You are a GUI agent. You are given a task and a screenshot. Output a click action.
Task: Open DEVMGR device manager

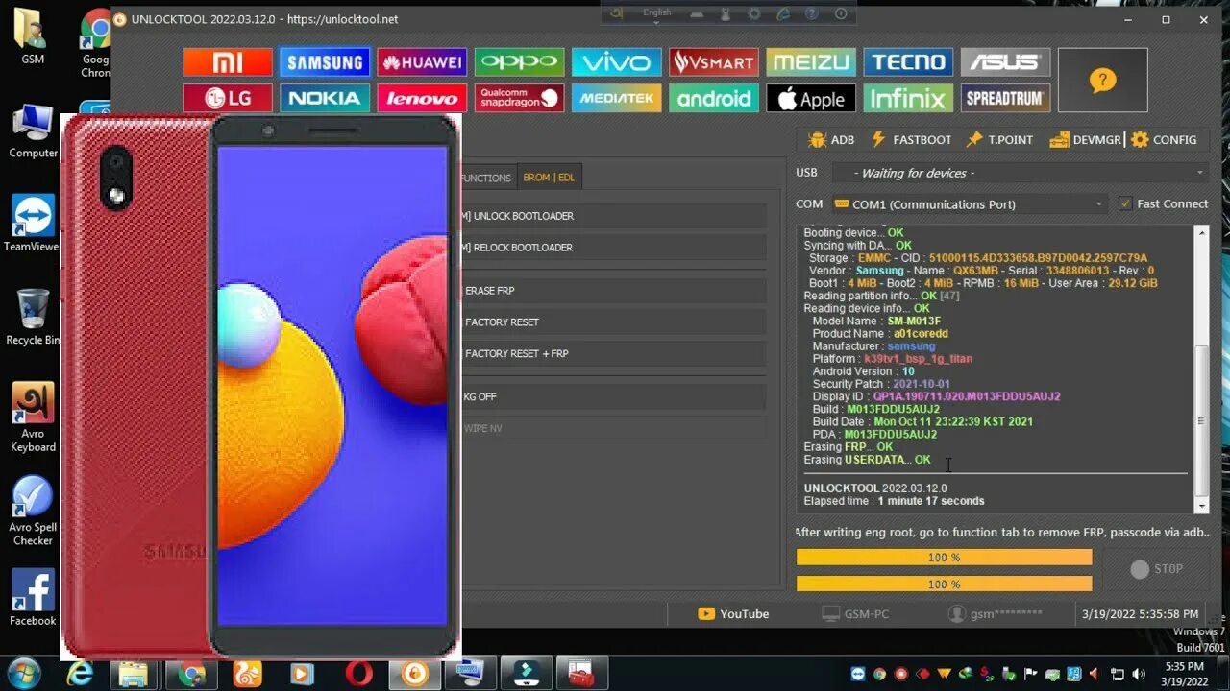[1086, 140]
